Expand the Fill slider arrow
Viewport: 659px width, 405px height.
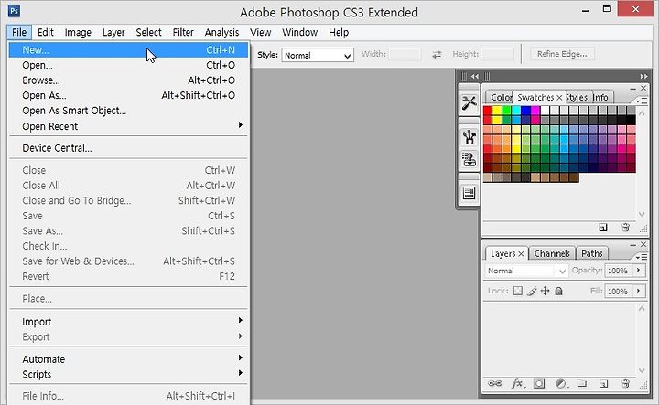(x=639, y=291)
